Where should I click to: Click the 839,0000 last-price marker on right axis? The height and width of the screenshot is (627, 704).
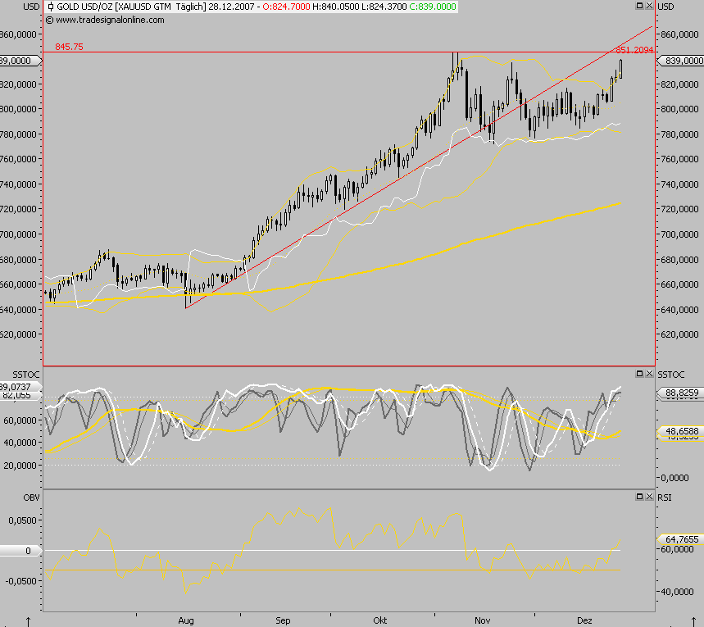pos(680,61)
